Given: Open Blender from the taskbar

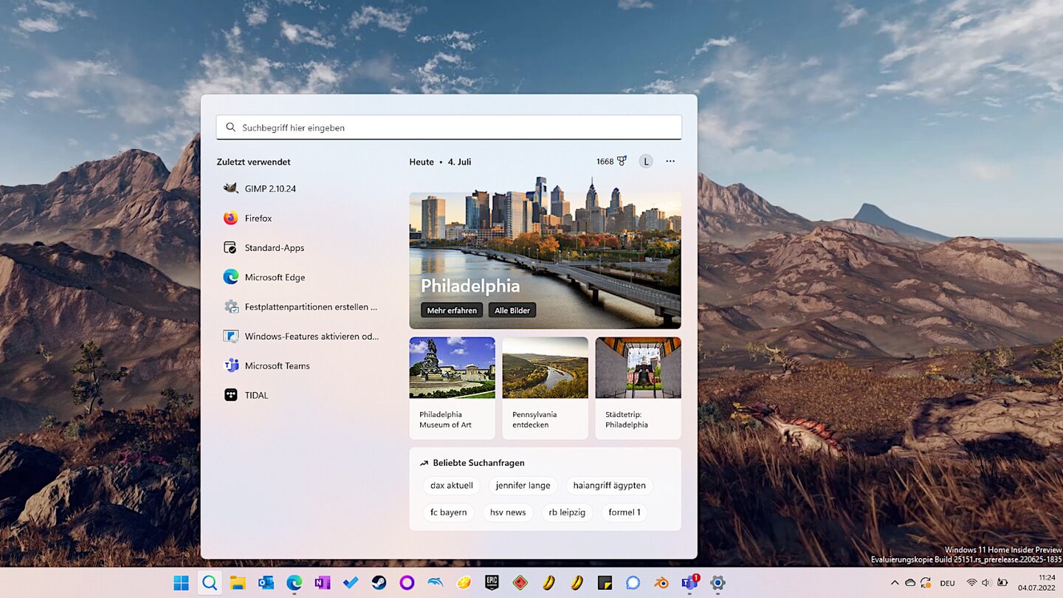Looking at the screenshot, I should [661, 583].
